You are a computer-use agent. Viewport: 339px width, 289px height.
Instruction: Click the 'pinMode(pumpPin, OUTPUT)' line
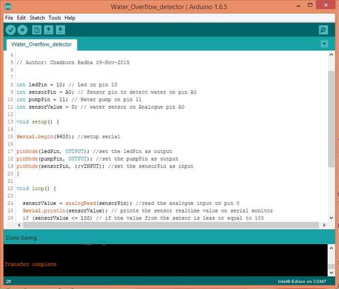97,159
